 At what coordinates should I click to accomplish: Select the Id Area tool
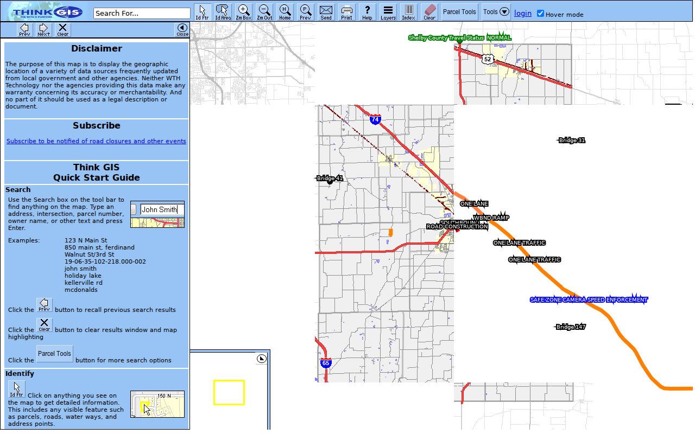(223, 12)
